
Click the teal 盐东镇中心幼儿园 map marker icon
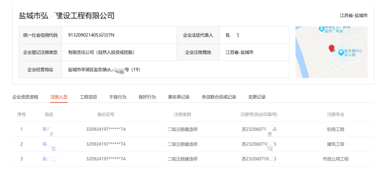[x=341, y=52]
